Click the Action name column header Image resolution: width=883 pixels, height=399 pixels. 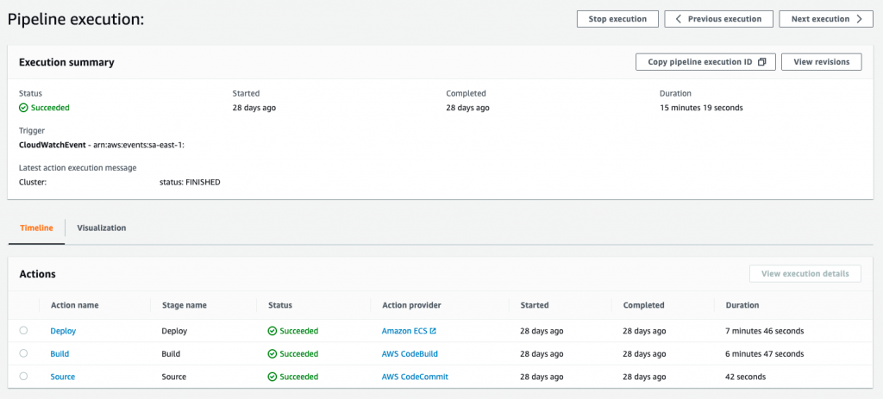pyautogui.click(x=75, y=305)
